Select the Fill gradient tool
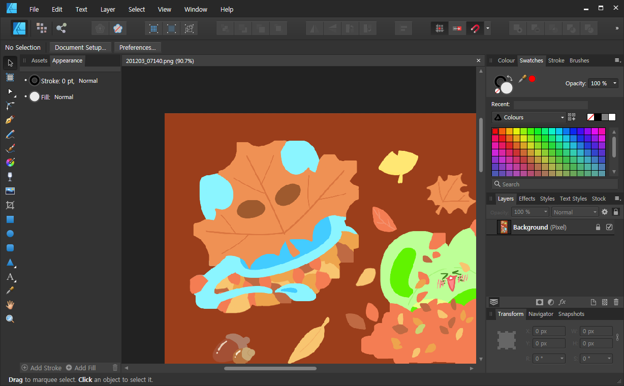This screenshot has height=386, width=624. click(x=10, y=163)
